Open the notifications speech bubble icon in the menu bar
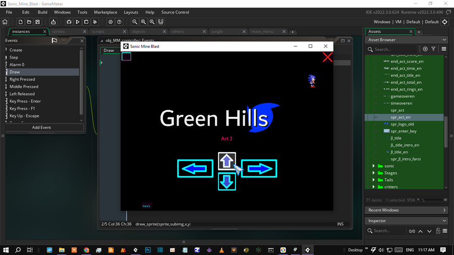The image size is (454, 255). click(x=448, y=12)
